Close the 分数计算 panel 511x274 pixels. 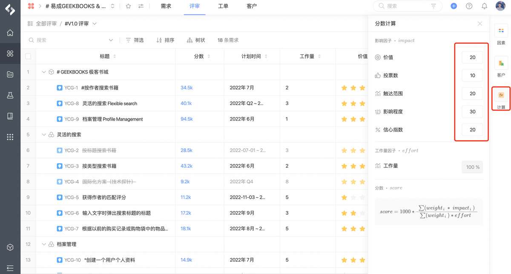point(480,24)
